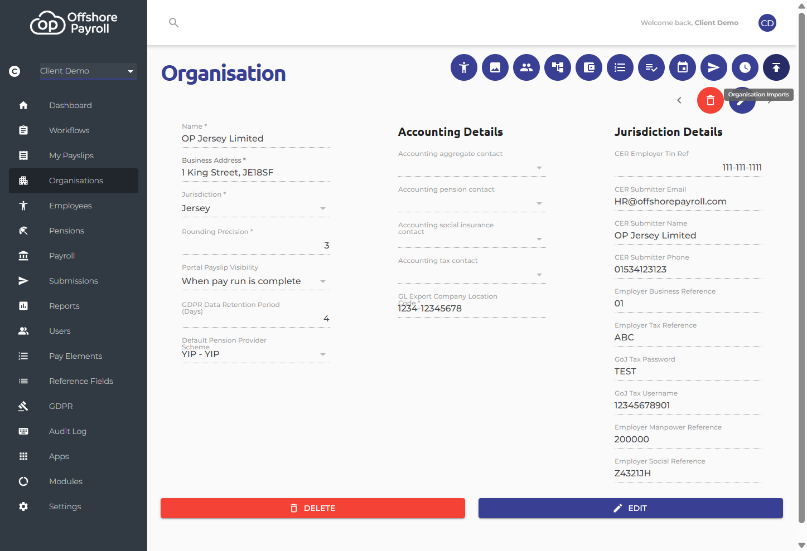This screenshot has width=807, height=551.
Task: Click the CER Submitter Phone field
Action: (688, 269)
